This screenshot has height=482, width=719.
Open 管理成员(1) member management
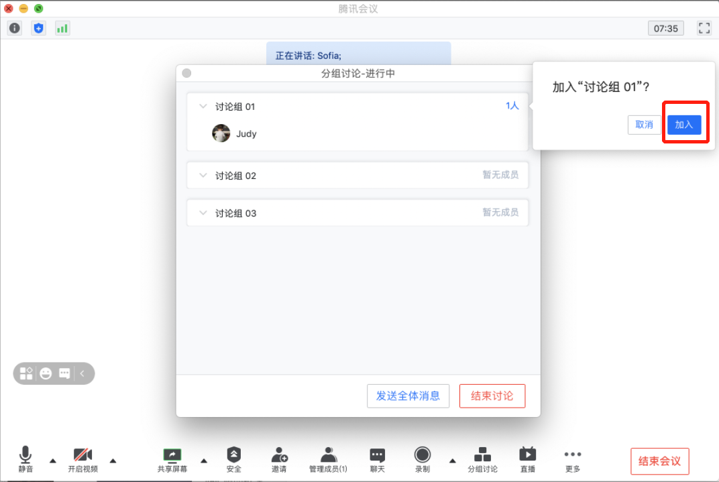tap(329, 460)
